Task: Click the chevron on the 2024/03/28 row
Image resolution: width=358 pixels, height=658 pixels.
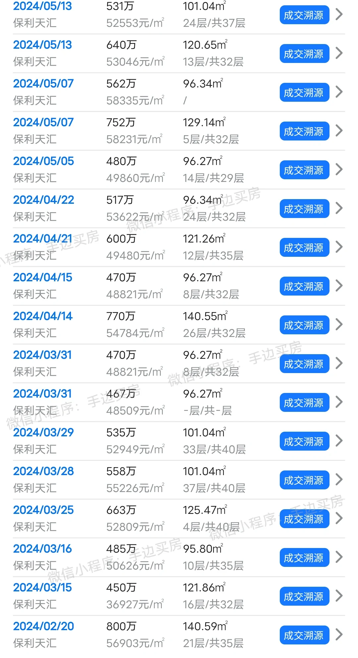Action: coord(339,479)
